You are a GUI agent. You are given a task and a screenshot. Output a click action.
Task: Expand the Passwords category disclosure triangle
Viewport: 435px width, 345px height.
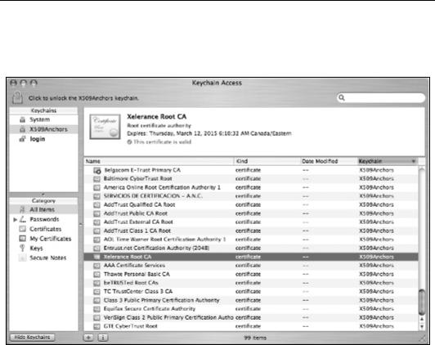point(16,219)
